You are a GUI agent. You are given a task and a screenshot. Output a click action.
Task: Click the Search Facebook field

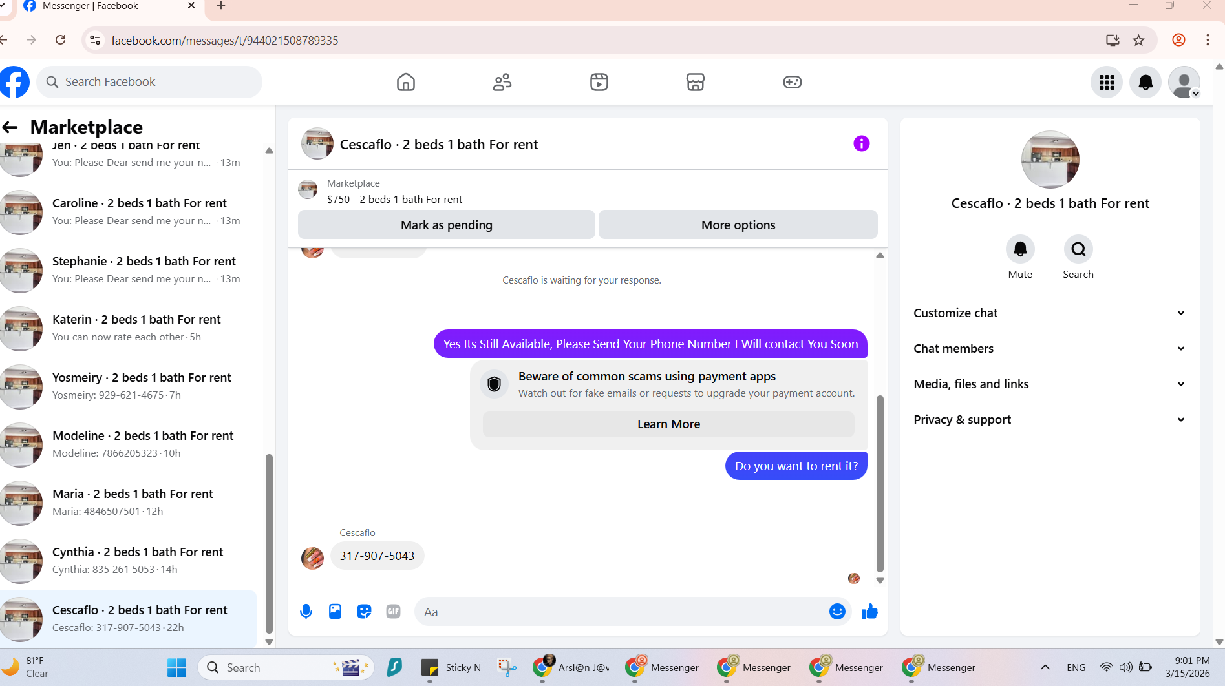(149, 82)
